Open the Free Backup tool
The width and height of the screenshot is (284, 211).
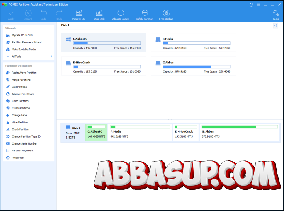(x=166, y=15)
